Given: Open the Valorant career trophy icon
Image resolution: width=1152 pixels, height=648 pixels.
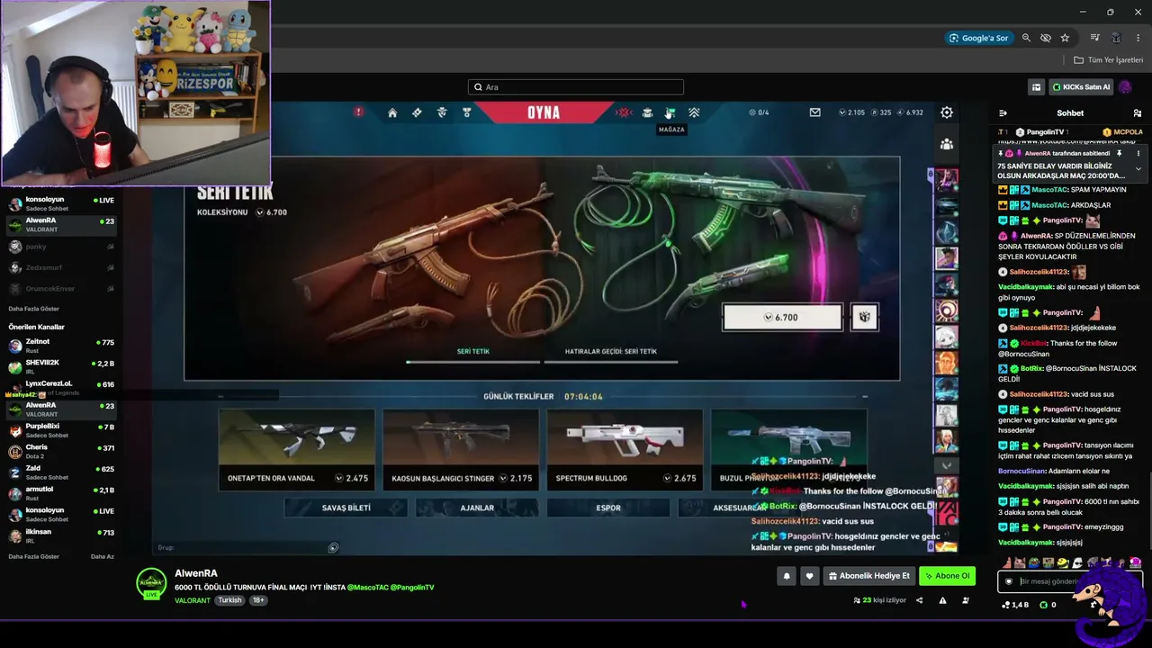Looking at the screenshot, I should (x=466, y=112).
